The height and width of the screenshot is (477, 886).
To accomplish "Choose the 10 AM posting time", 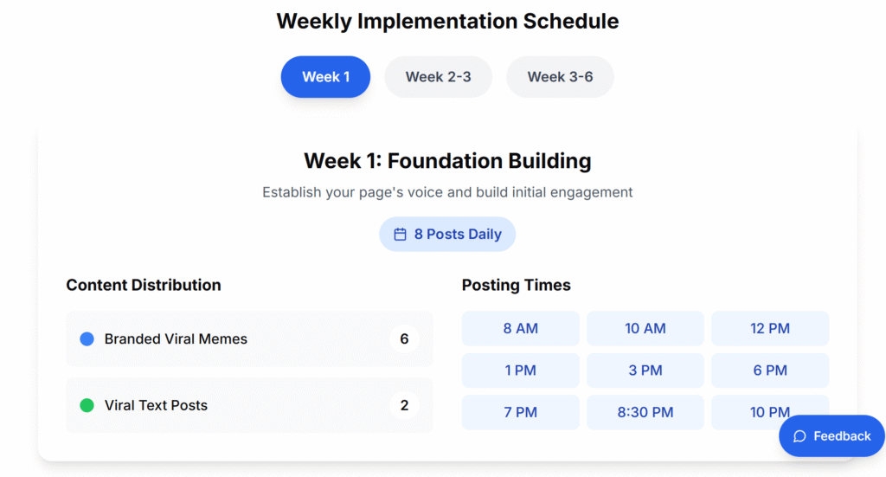I will [645, 329].
